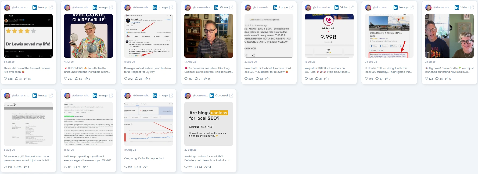Click profile avatar on 8 Sep 25 post

(x=128, y=8)
